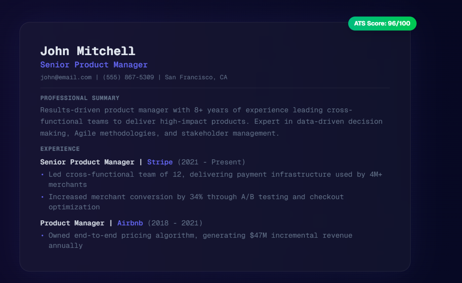462x283 pixels.
Task: Click the bullet dot before Increased merchant conversion
Action: 42,197
